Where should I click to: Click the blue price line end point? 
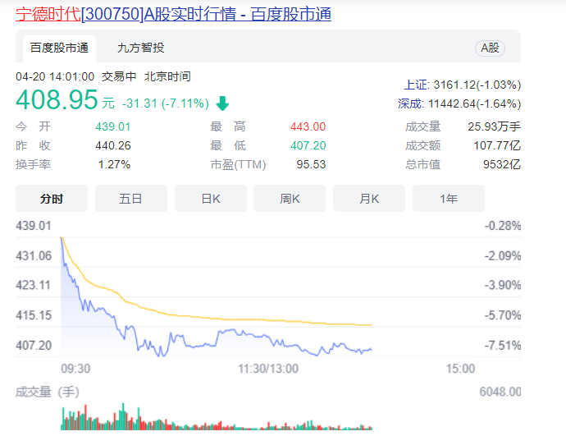[371, 349]
